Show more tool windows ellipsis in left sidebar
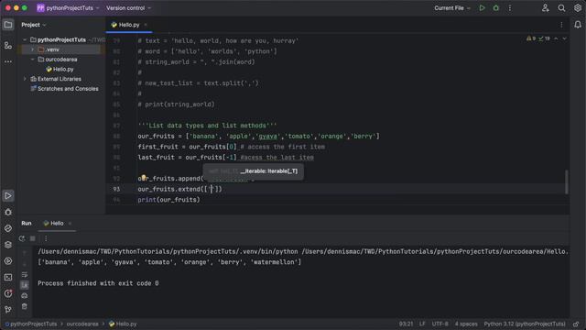 coord(8,61)
